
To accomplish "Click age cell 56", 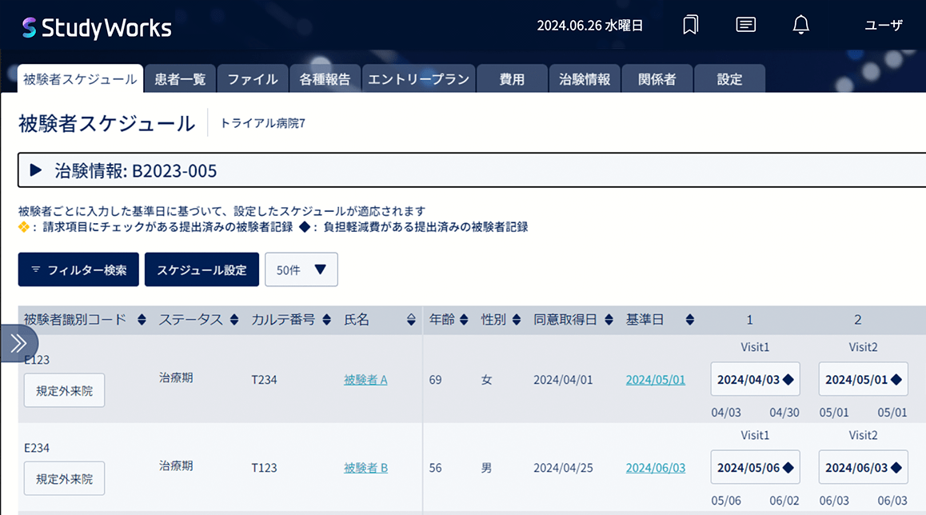I will [x=435, y=468].
